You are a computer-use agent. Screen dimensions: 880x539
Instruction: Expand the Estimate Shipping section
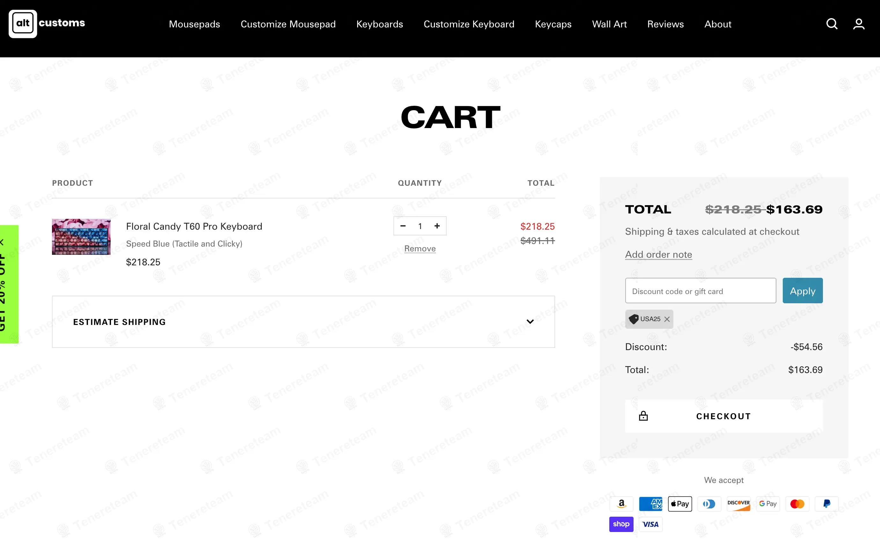tap(303, 322)
